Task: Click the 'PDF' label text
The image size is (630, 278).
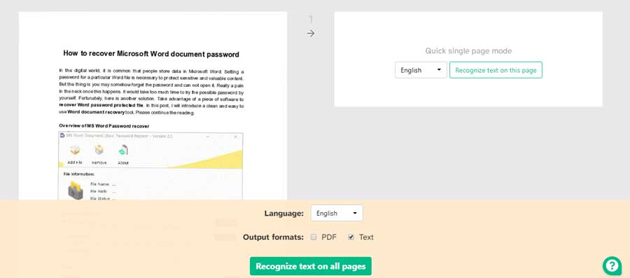Action: click(x=329, y=237)
